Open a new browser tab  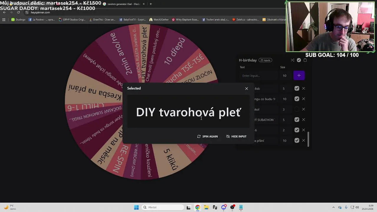151,4
